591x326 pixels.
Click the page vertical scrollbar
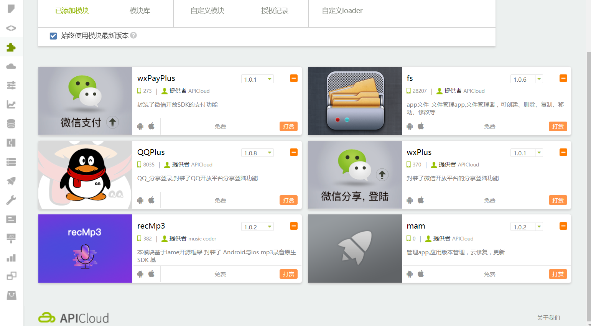pos(589,184)
